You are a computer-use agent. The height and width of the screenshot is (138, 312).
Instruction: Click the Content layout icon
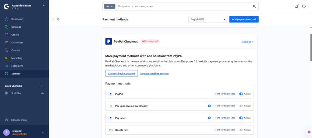click(7, 50)
